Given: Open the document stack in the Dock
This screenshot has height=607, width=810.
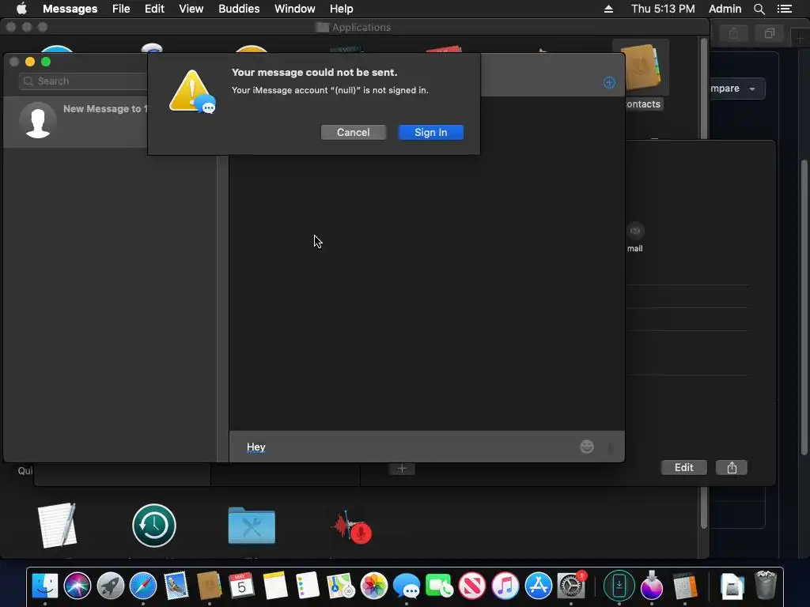Looking at the screenshot, I should tap(732, 586).
